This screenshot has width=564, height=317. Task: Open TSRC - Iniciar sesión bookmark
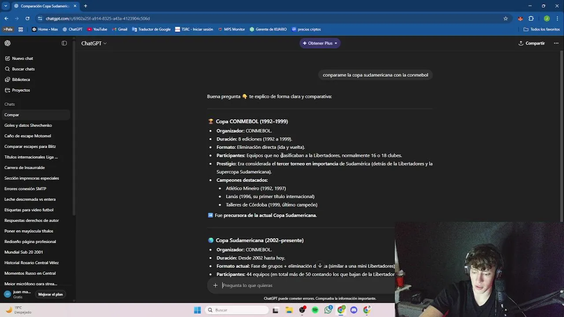(x=194, y=29)
